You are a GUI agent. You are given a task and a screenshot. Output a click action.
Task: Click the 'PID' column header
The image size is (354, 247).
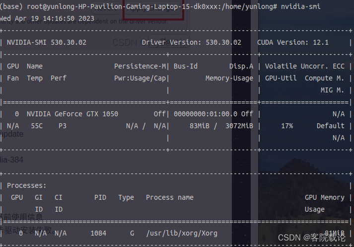click(x=100, y=197)
